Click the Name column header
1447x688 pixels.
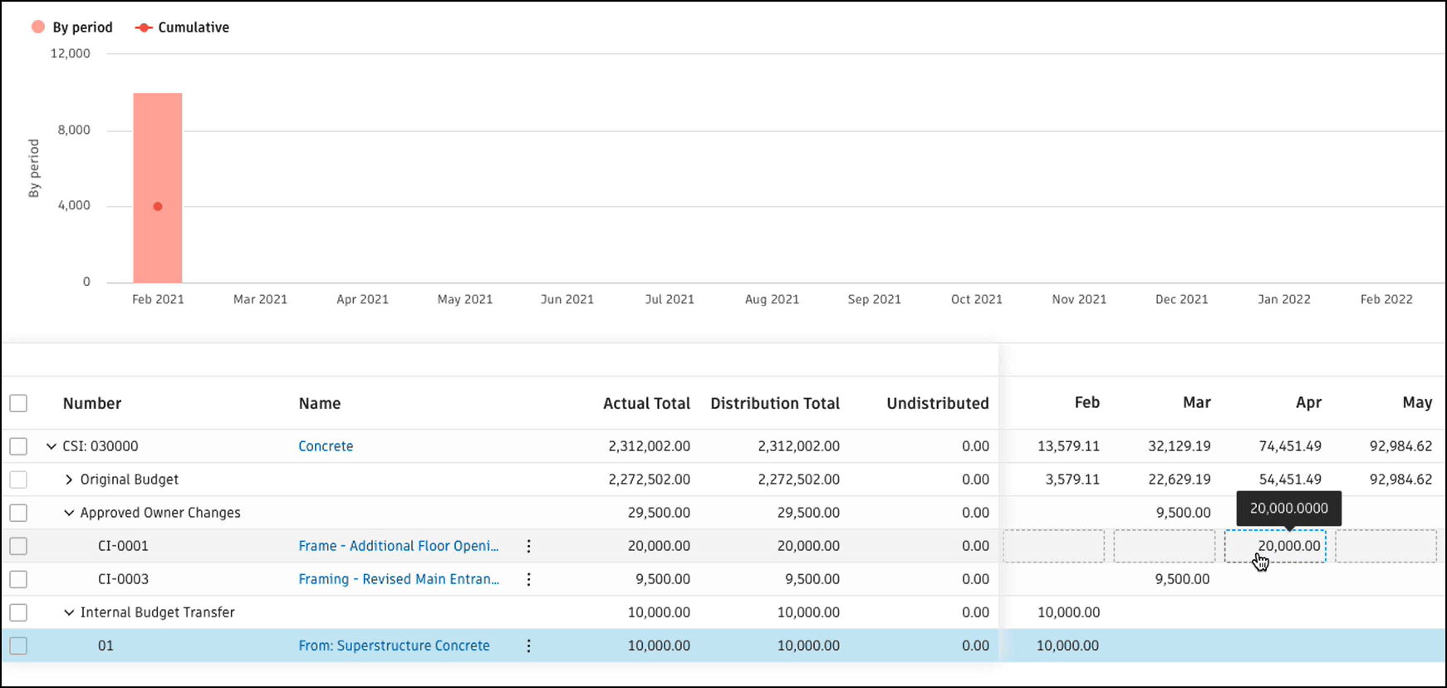click(320, 403)
